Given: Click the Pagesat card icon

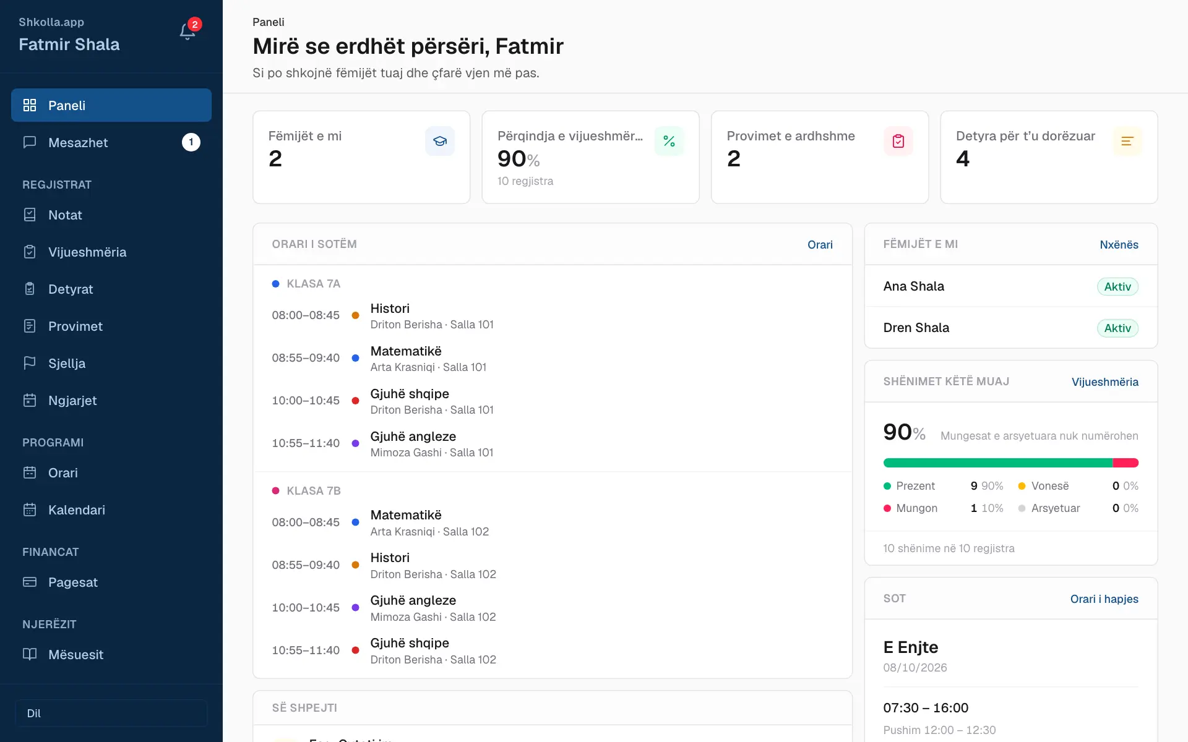Looking at the screenshot, I should click(30, 582).
